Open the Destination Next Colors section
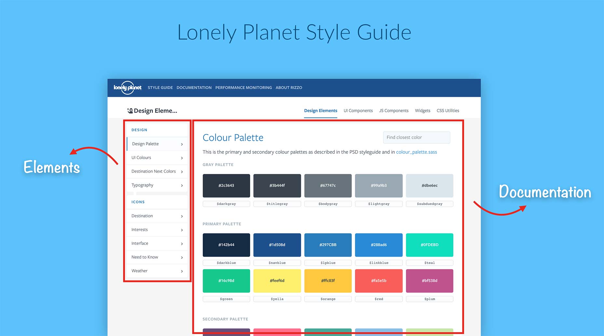The image size is (604, 336). (x=154, y=171)
